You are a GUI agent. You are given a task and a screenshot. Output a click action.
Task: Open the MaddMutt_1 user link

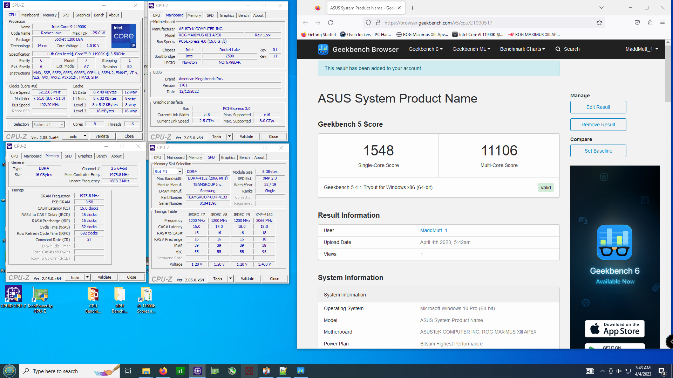[434, 230]
